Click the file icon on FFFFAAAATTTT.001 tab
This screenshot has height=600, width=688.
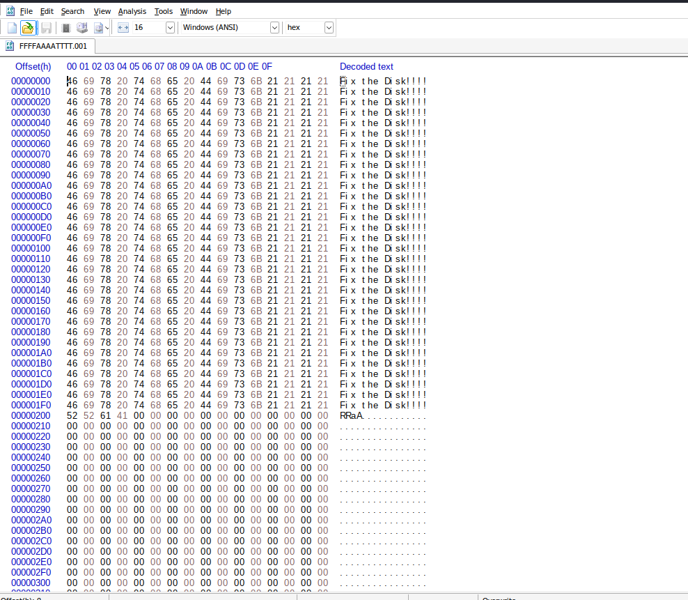[x=10, y=46]
